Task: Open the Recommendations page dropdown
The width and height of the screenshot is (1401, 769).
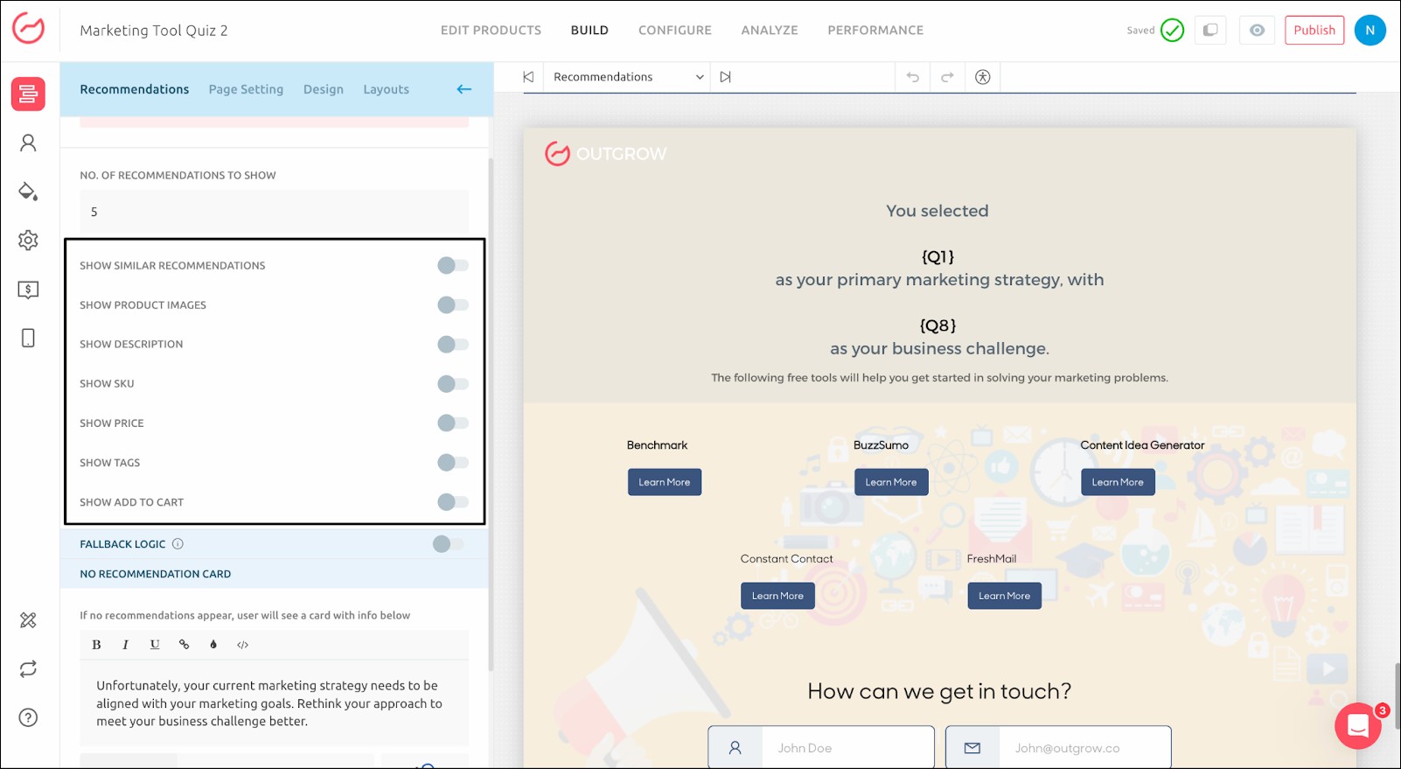Action: click(626, 77)
